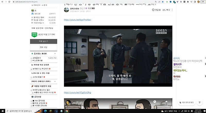Click the YouTube channel avatar on embedded video
The image size is (206, 113).
(x=68, y=103)
